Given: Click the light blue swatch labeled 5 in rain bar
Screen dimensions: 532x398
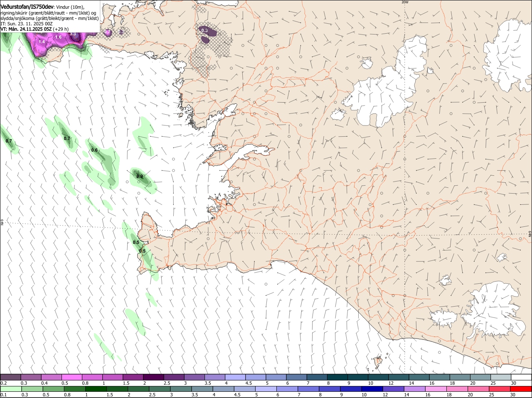Looking at the screenshot, I should [266, 389].
